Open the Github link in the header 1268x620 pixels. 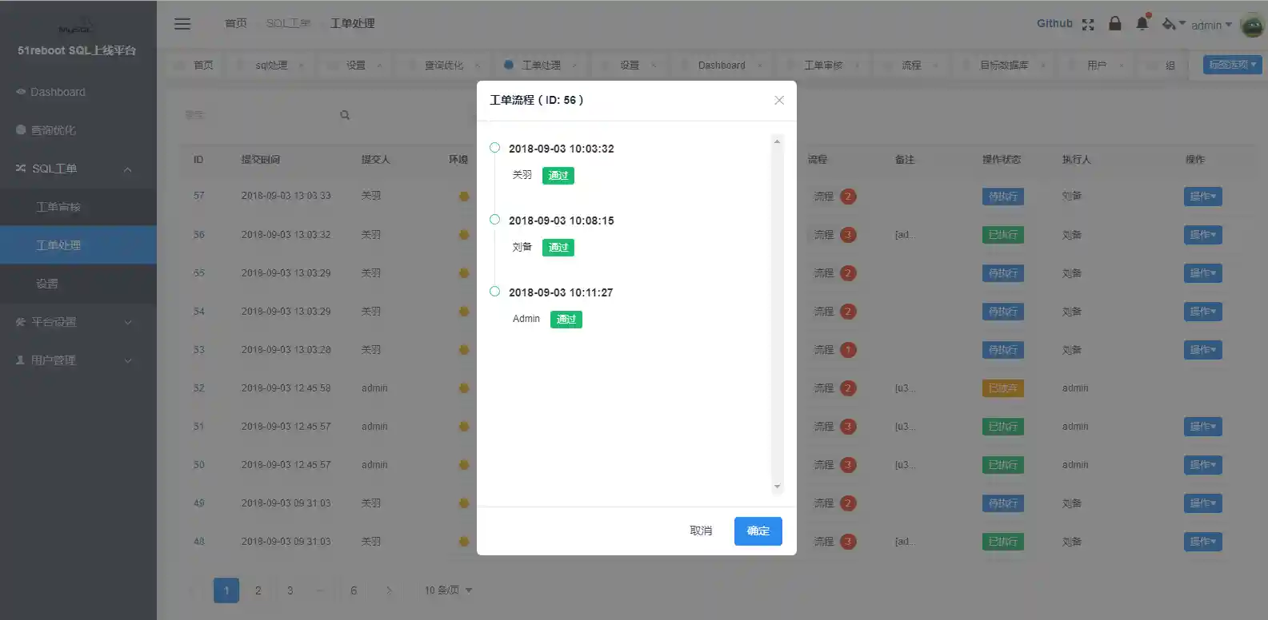pyautogui.click(x=1054, y=24)
